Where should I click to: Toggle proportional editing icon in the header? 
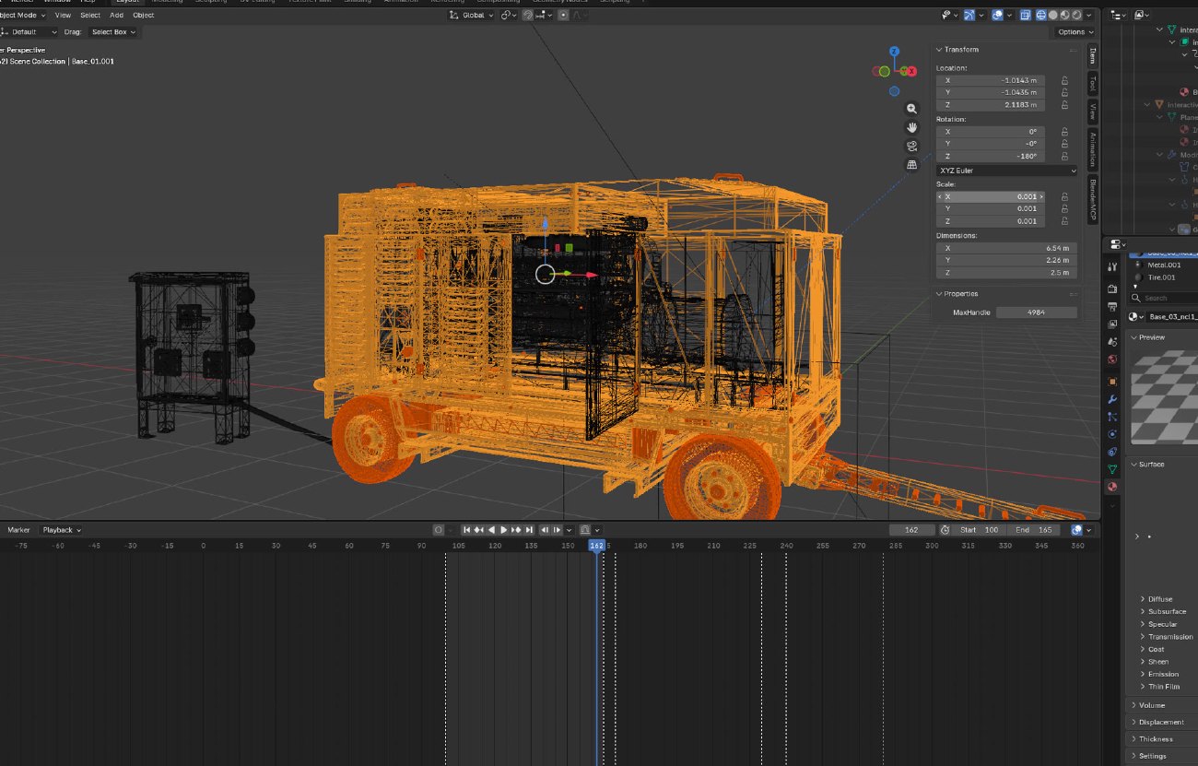click(x=563, y=16)
